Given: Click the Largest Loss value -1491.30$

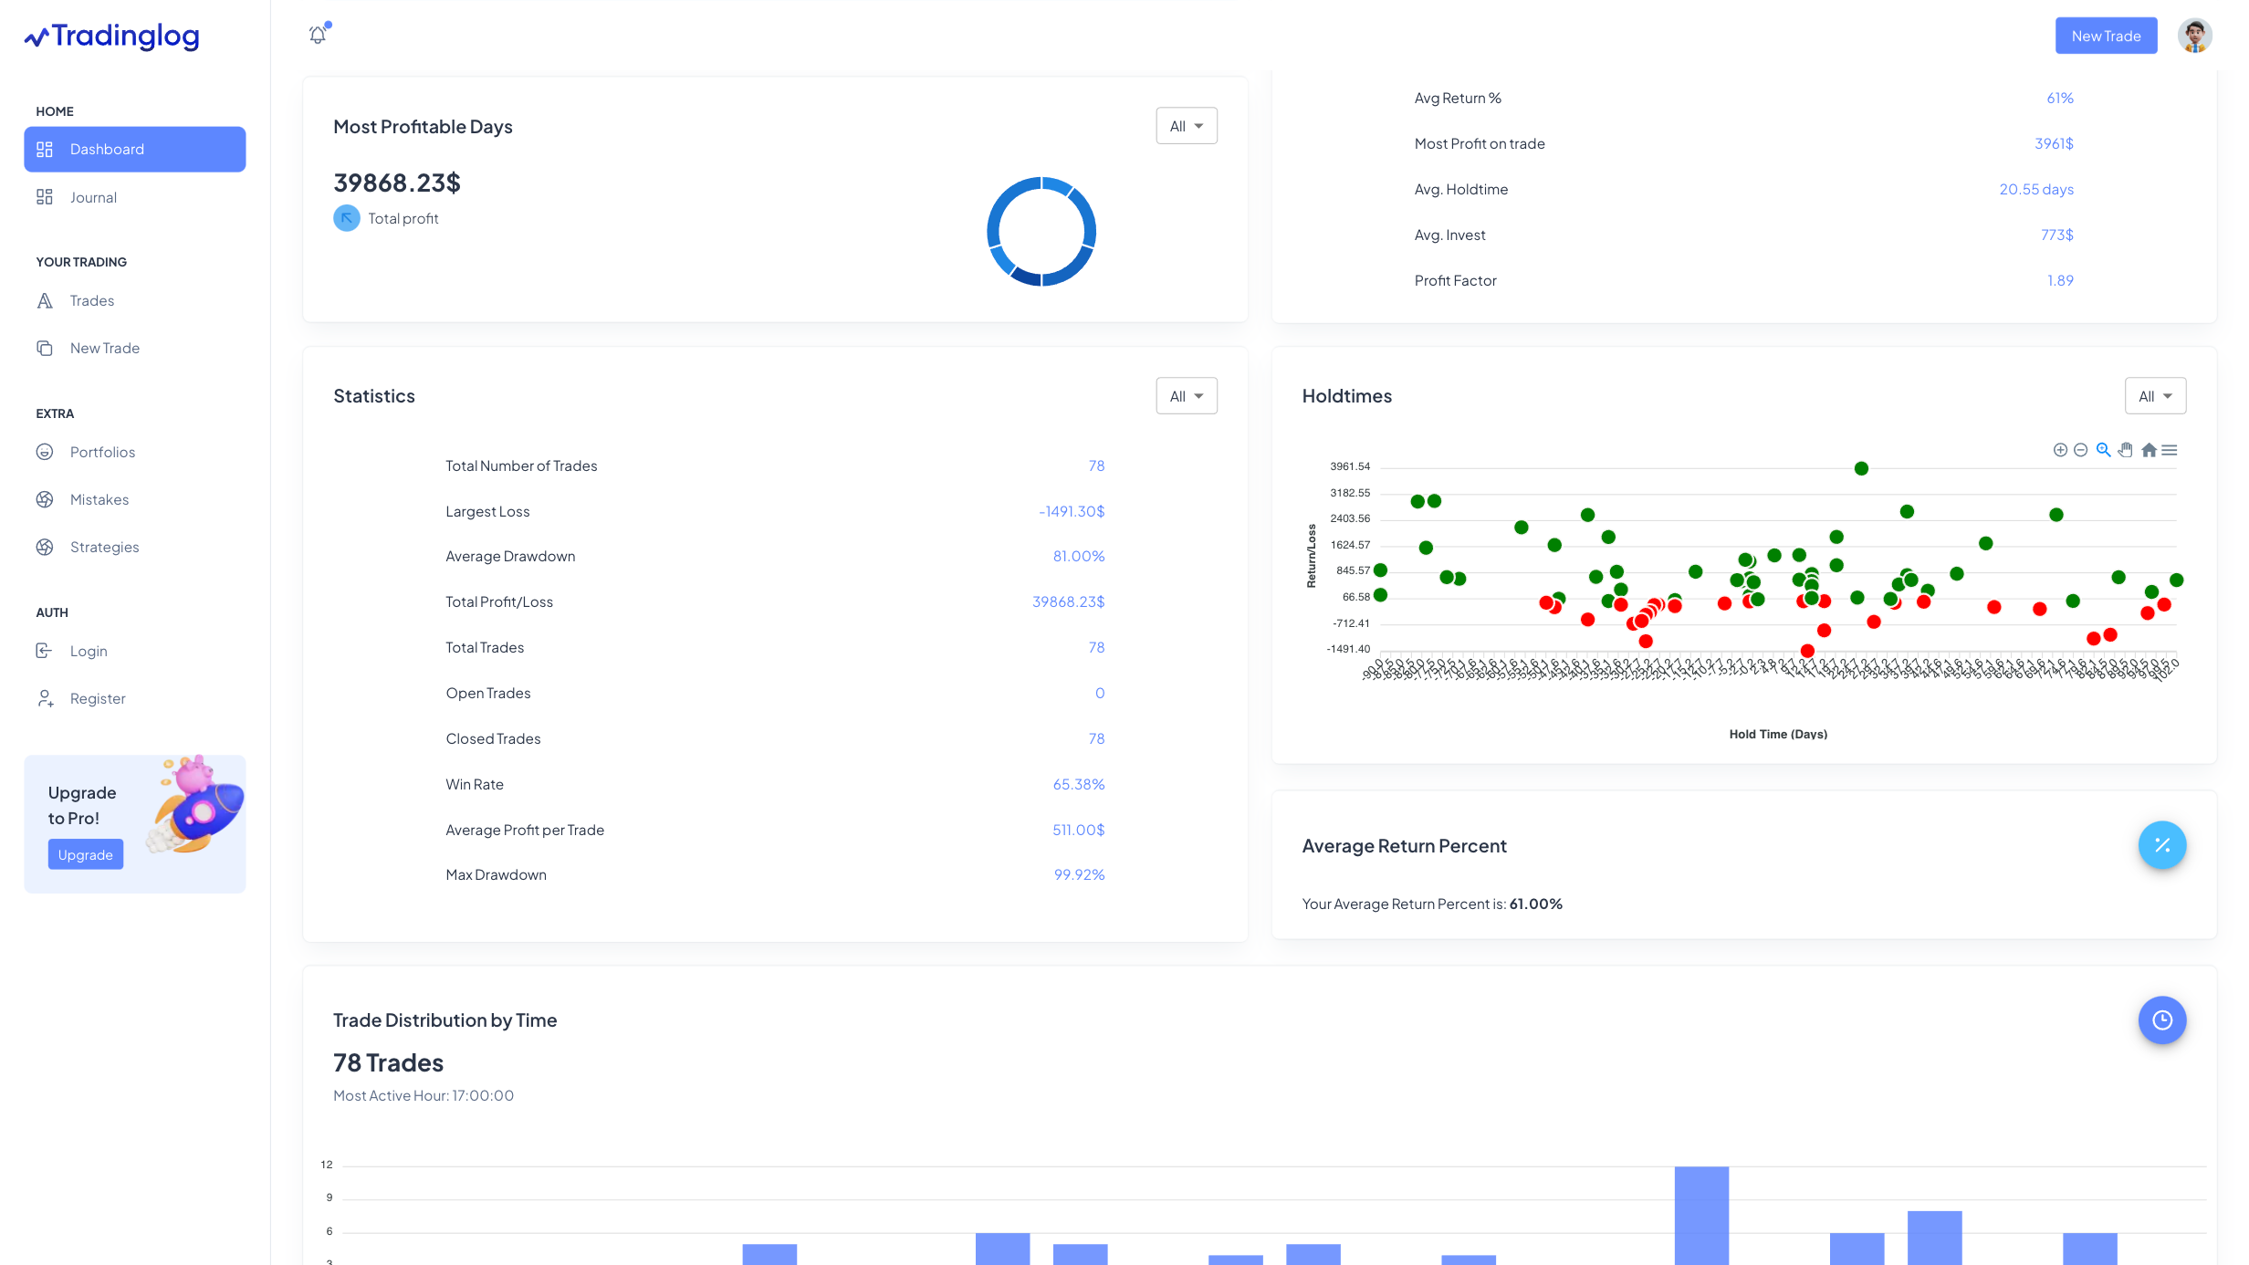Looking at the screenshot, I should (x=1072, y=511).
